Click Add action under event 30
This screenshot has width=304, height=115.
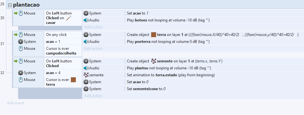(x=93, y=27)
